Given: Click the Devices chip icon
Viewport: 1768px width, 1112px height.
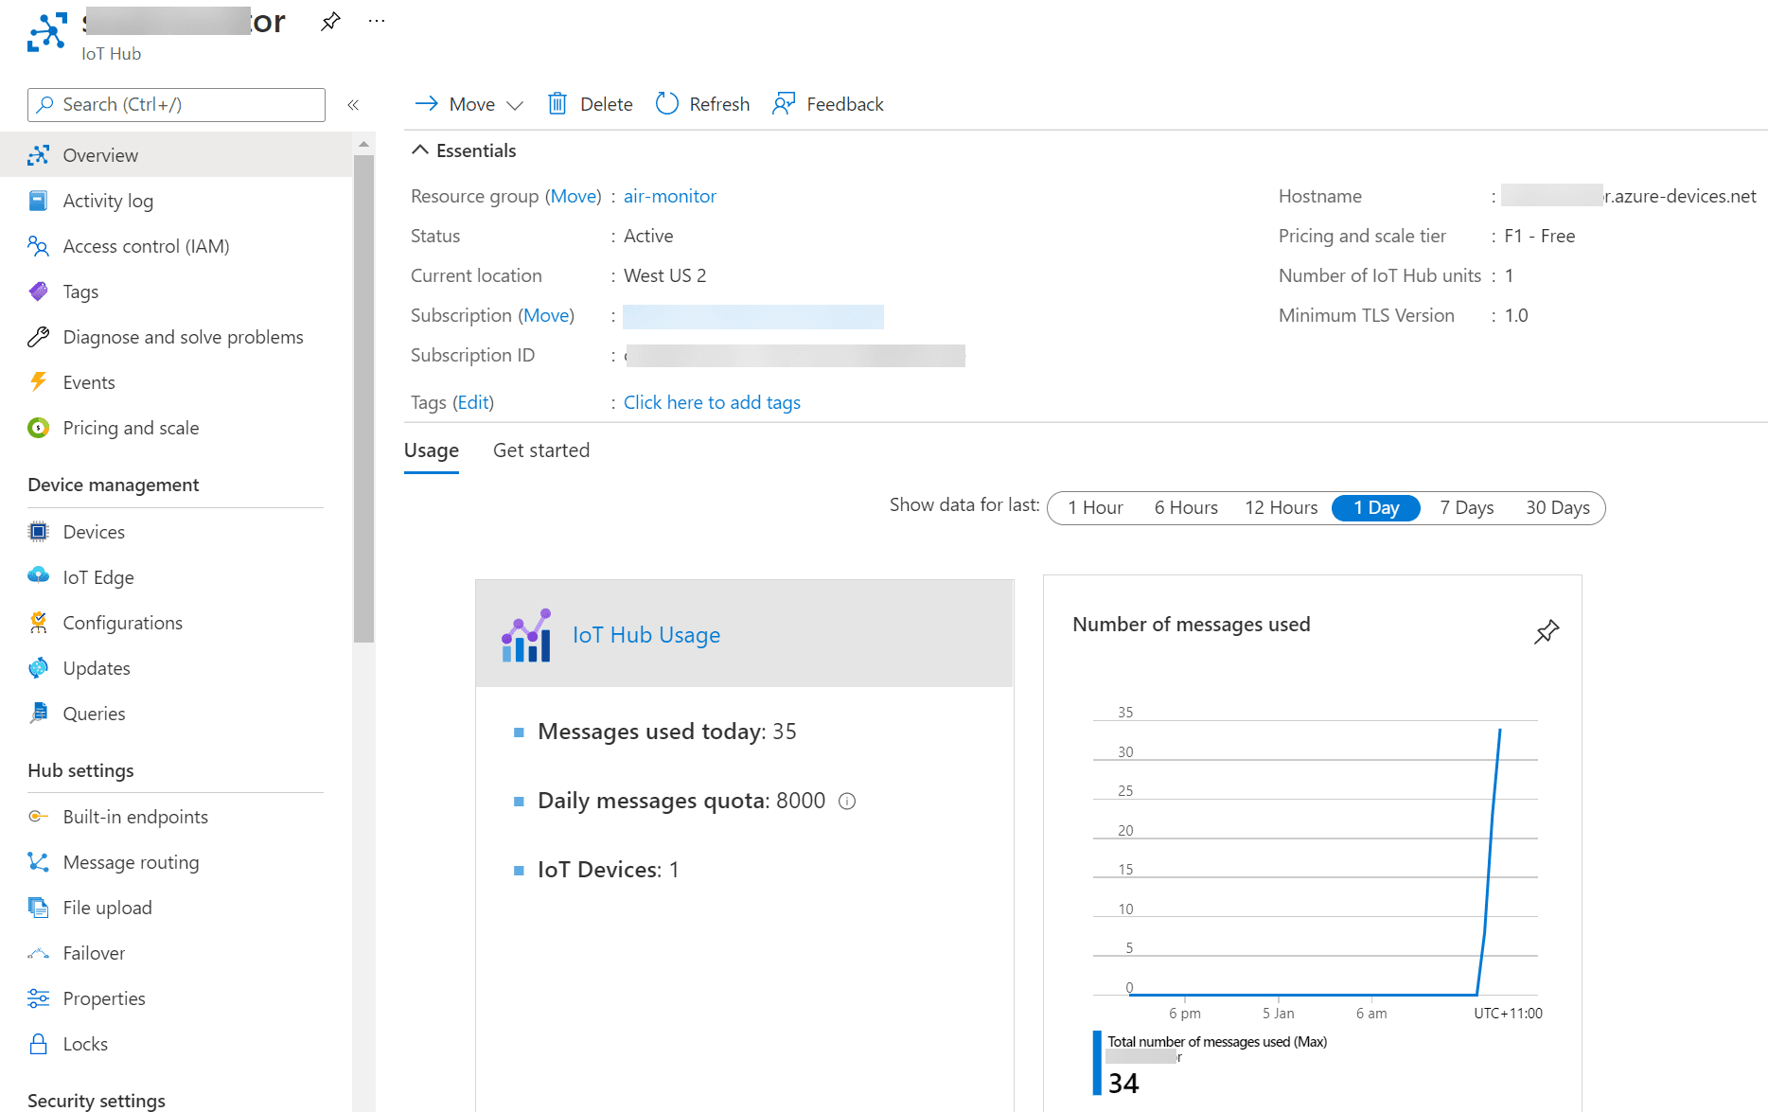Looking at the screenshot, I should click(38, 532).
